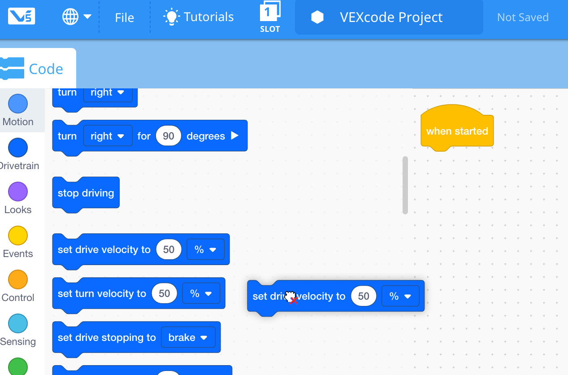This screenshot has width=568, height=375.
Task: Switch to the Code tab
Action: coord(38,69)
